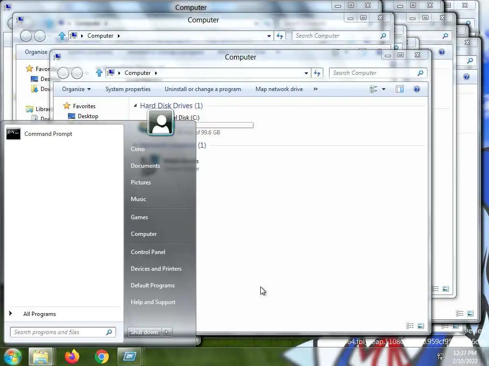Open the view options dropdown arrow
489x366 pixels.
tap(383, 89)
